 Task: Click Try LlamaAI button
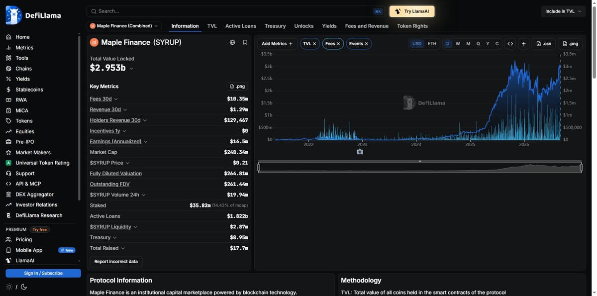(412, 11)
